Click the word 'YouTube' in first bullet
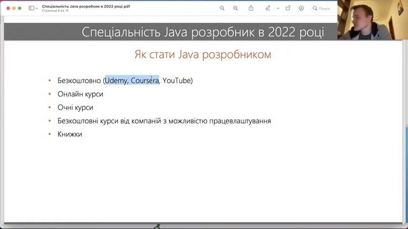This screenshot has height=229, width=408. 177,81
